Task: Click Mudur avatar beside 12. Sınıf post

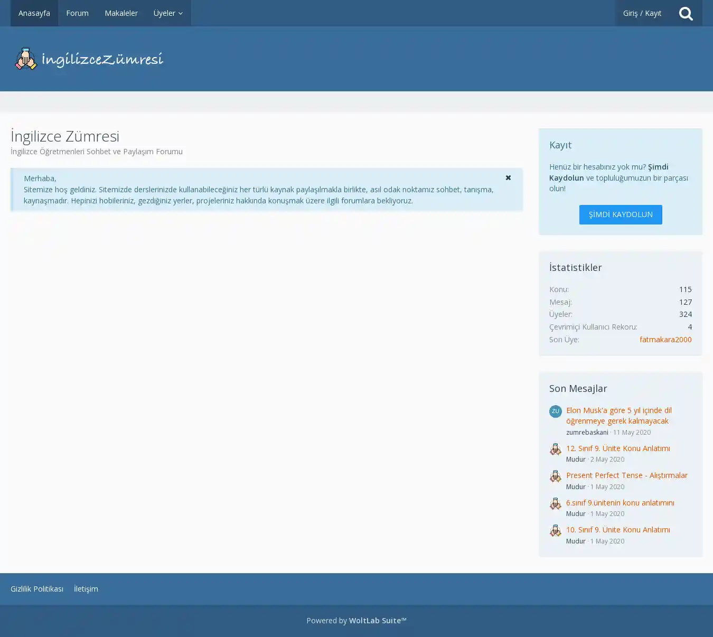Action: point(555,449)
